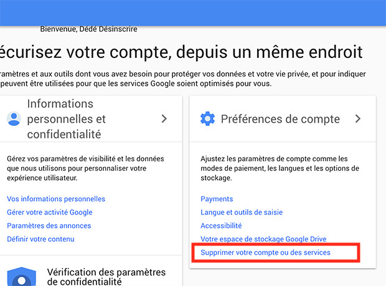
Task: Click the Bienvenue, Dédé greeting text
Action: (68, 29)
